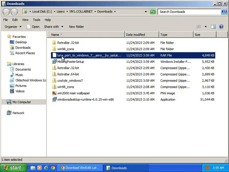Screen dimensions: 229x172
Task: Select Network in navigation pane
Action: click(x=18, y=113)
